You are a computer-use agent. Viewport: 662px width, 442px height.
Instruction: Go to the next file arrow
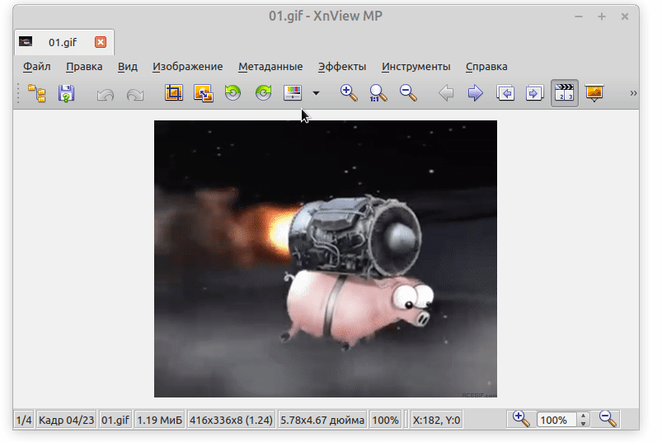pos(476,93)
